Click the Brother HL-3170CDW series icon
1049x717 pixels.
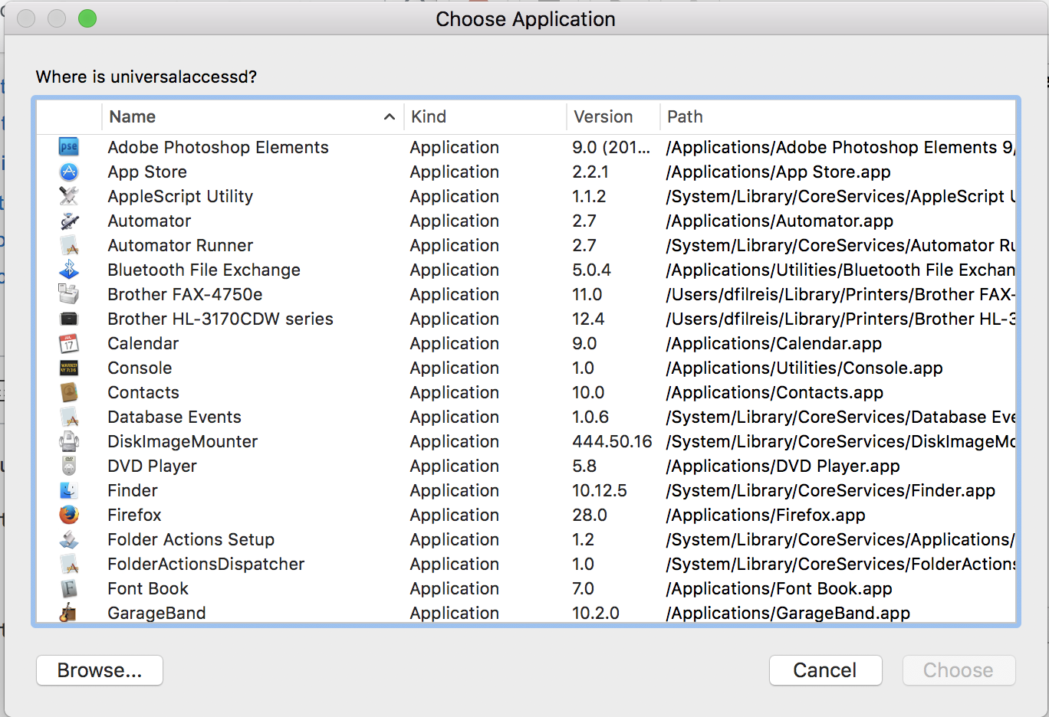(69, 319)
